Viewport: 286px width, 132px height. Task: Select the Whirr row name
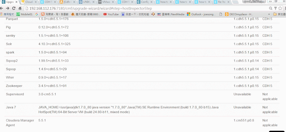(10, 77)
